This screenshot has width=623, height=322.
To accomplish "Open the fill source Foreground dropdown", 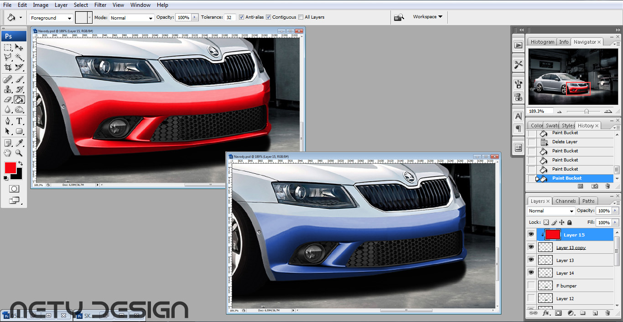I will pyautogui.click(x=51, y=18).
